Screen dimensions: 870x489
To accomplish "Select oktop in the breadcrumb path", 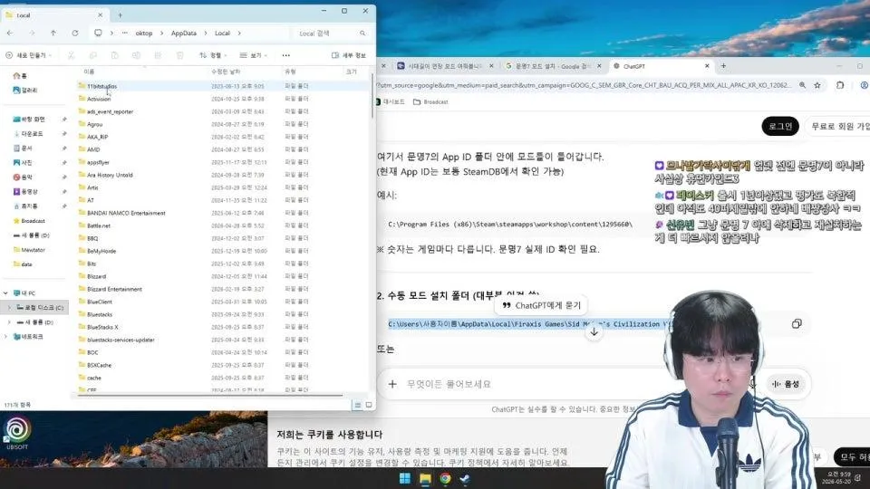I will coord(144,34).
